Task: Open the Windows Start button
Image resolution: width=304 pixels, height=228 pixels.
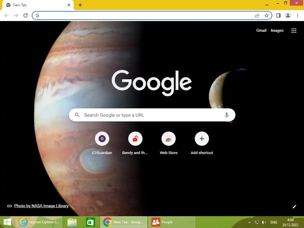Action: point(7,222)
